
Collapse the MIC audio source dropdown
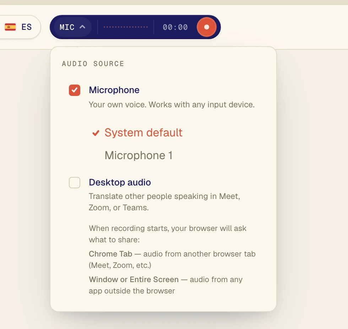tap(72, 27)
